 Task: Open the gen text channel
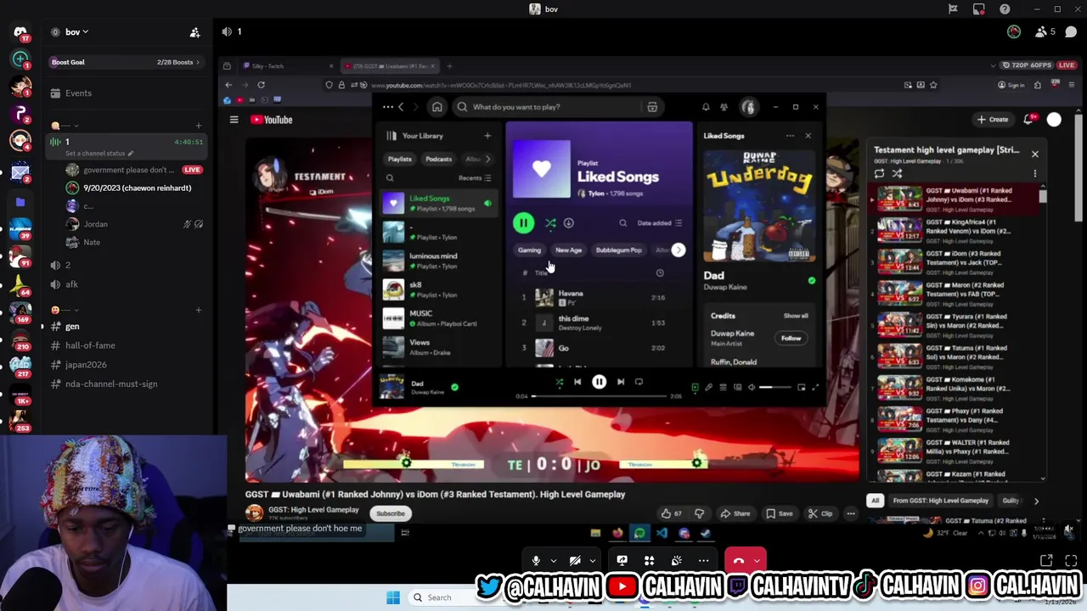click(127, 327)
